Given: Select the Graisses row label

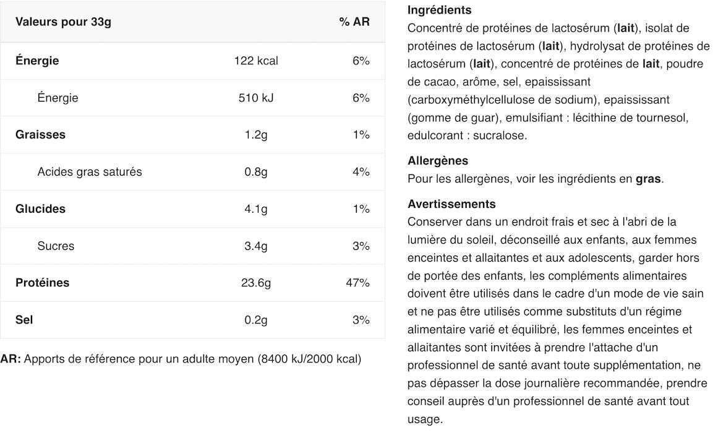Looking at the screenshot, I should pyautogui.click(x=40, y=135).
